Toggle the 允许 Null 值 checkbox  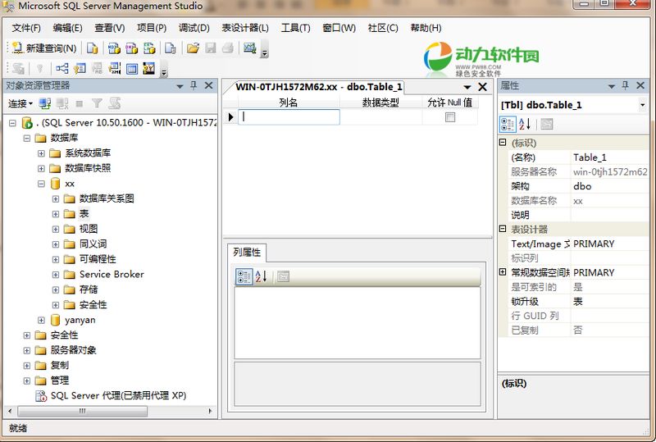[x=450, y=117]
